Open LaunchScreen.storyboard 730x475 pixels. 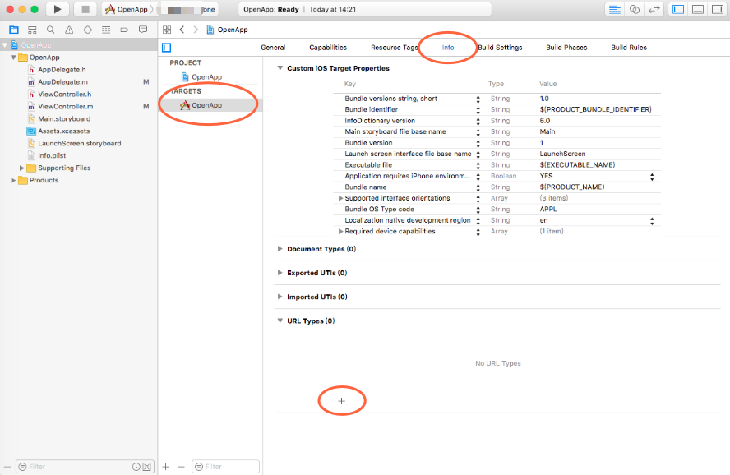click(80, 143)
